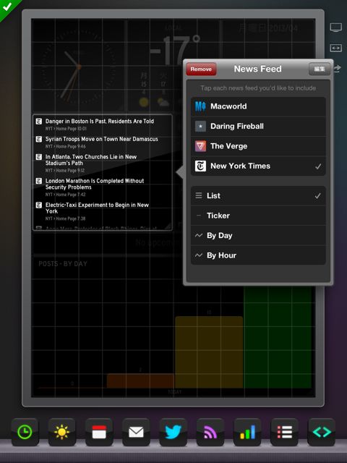Pick the envelope mail widget icon
The height and width of the screenshot is (463, 347).
(136, 432)
